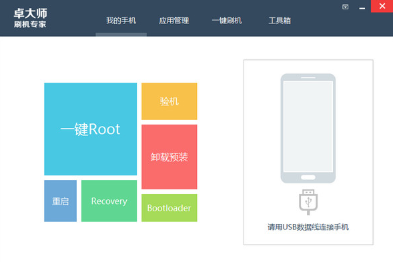Boot into Recovery using the green tile
Viewport: 393px width, 262px height.
pos(109,201)
